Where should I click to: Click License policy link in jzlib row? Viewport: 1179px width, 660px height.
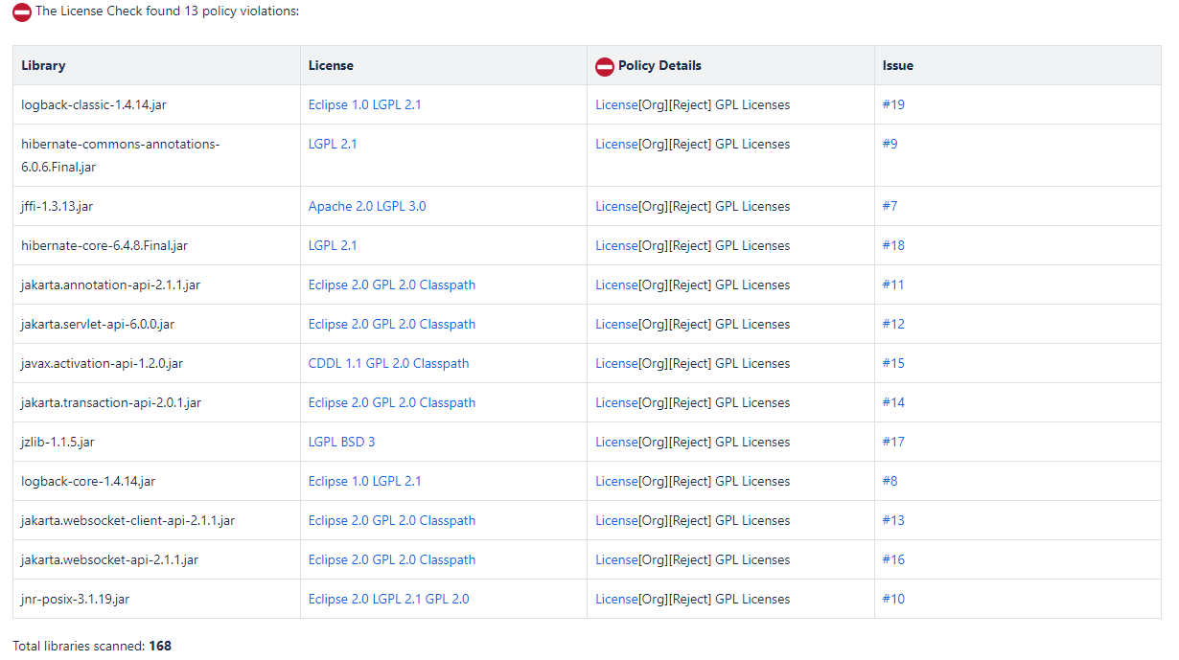(615, 442)
